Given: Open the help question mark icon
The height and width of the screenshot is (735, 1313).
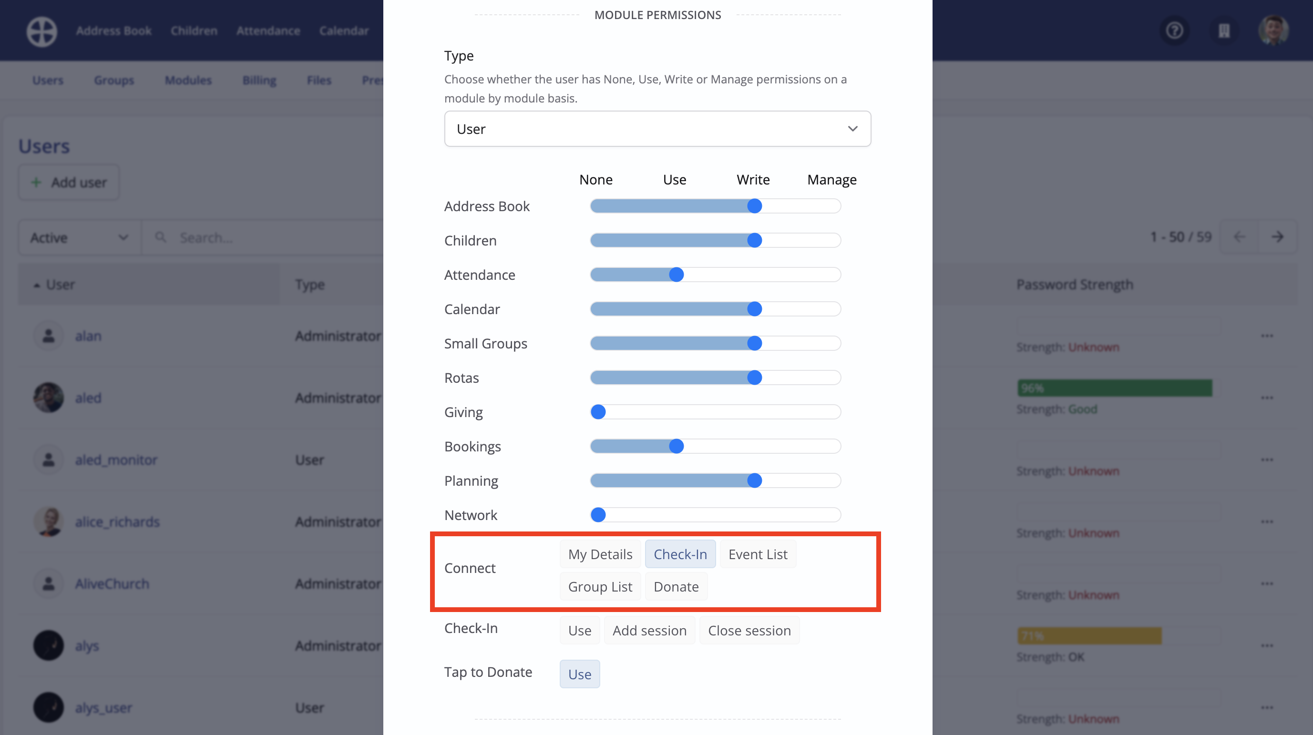Looking at the screenshot, I should tap(1174, 31).
